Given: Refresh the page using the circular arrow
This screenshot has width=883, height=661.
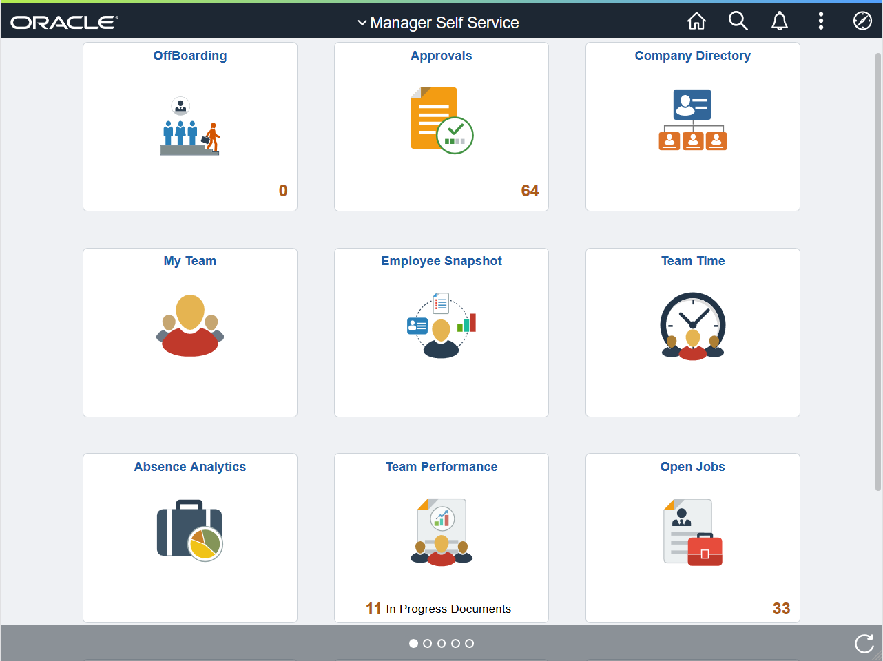Looking at the screenshot, I should 864,644.
